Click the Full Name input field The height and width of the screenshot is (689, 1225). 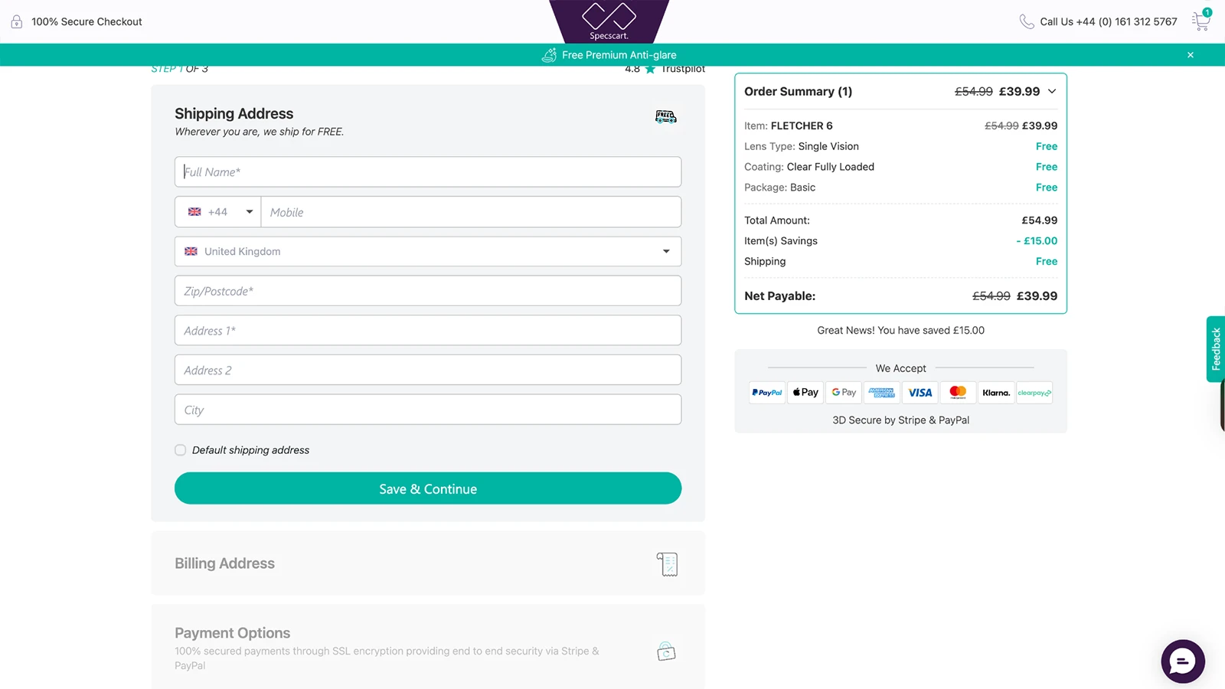tap(427, 172)
